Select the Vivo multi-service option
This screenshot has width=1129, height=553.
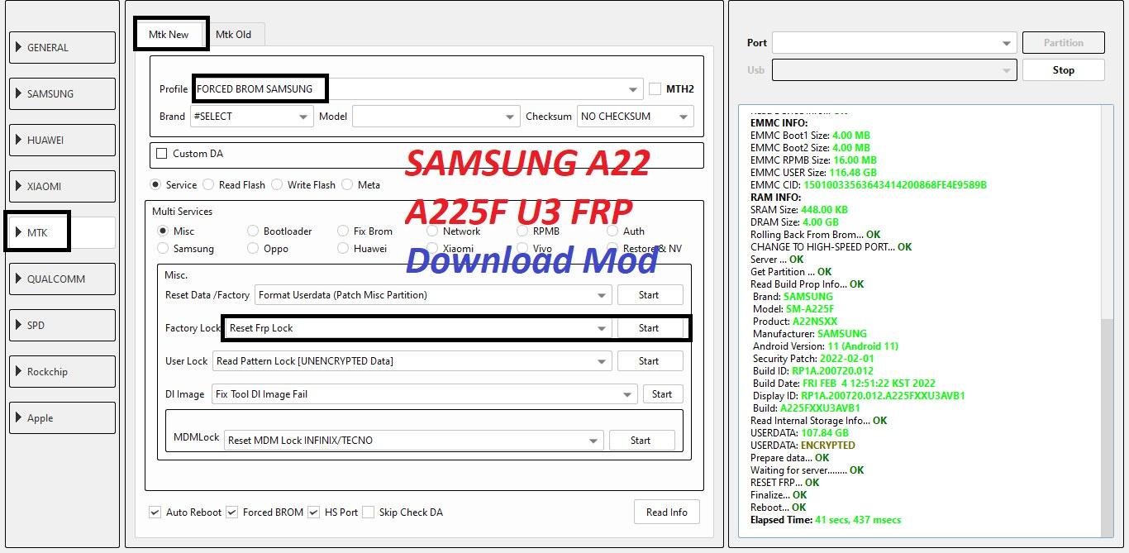click(522, 248)
